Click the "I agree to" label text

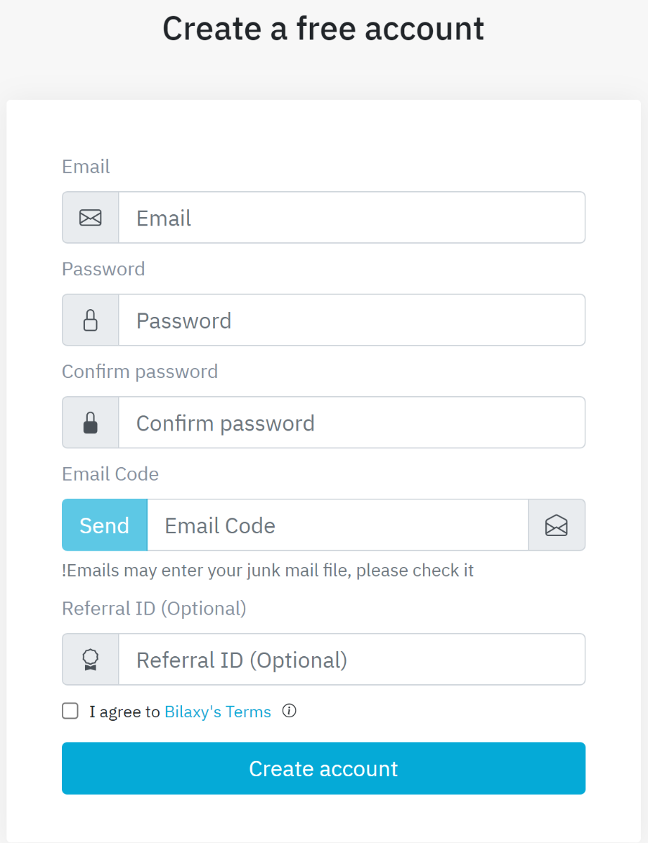click(124, 712)
